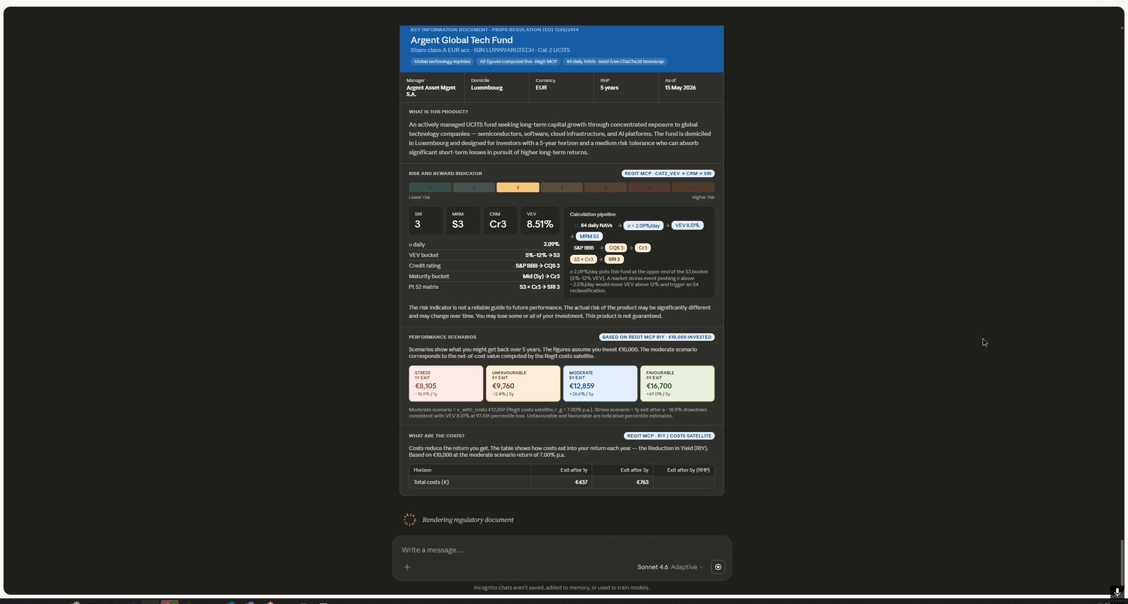Click the chart icon beside 84 daily NAVs
The image size is (1128, 604).
coord(576,226)
